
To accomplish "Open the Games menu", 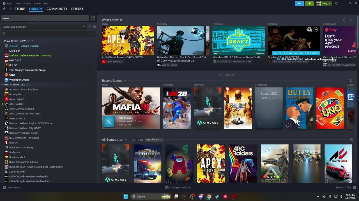I will (x=37, y=3).
